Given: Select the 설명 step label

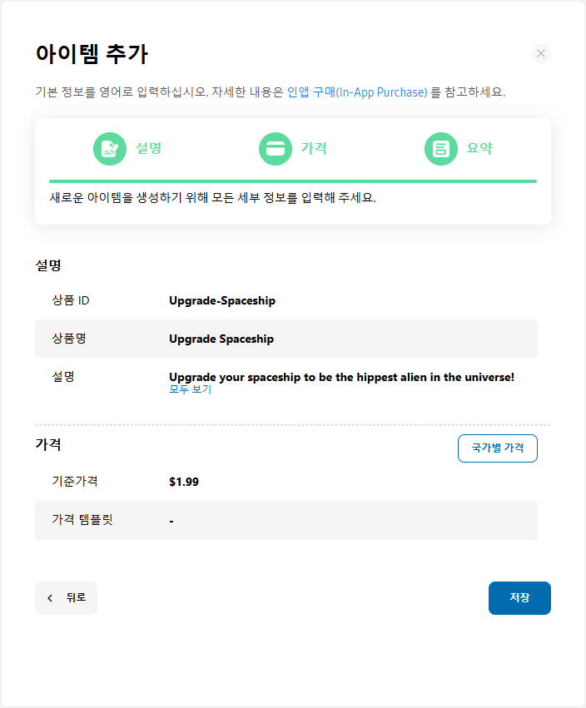Looking at the screenshot, I should (149, 148).
